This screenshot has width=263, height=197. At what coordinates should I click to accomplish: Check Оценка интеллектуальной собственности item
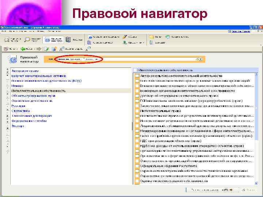click(137, 181)
